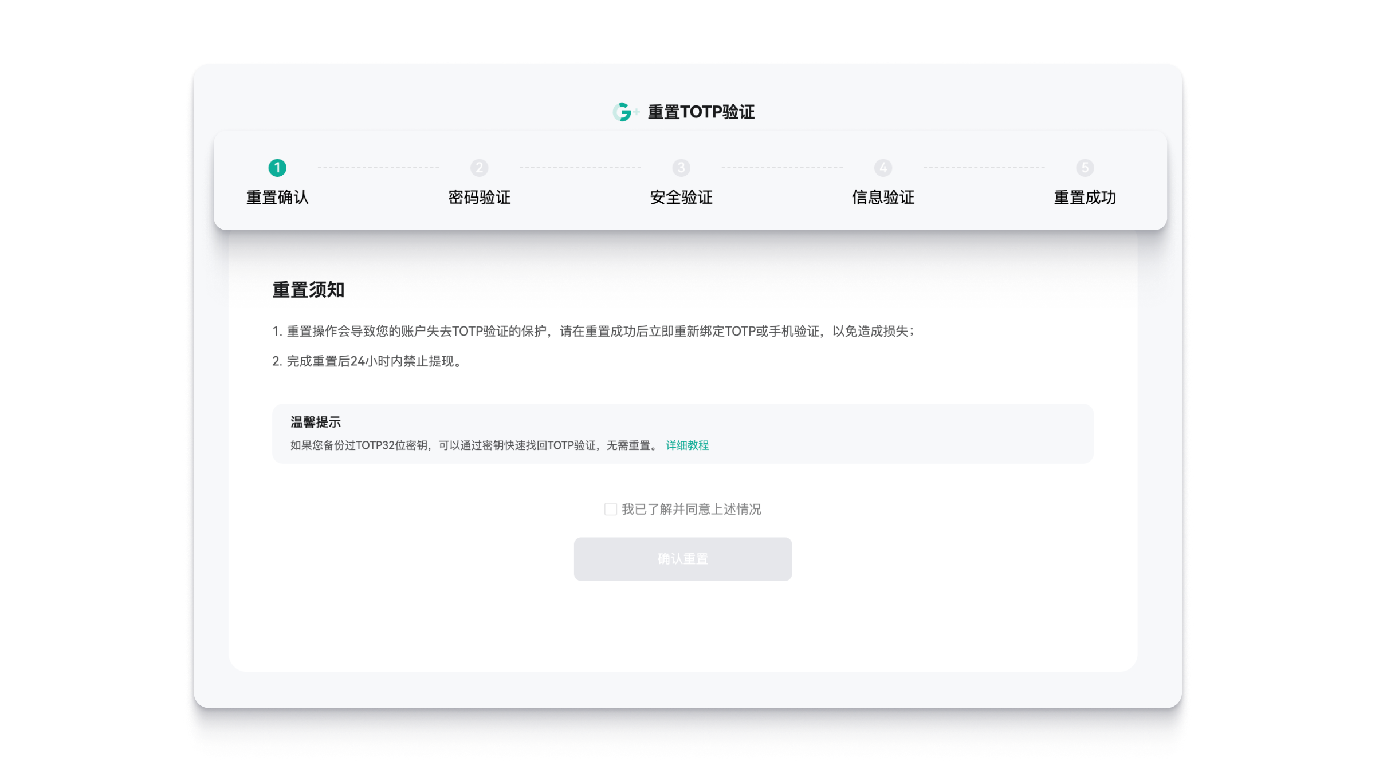
Task: Click the 我已了解并同意上述情况 label text
Action: 691,509
